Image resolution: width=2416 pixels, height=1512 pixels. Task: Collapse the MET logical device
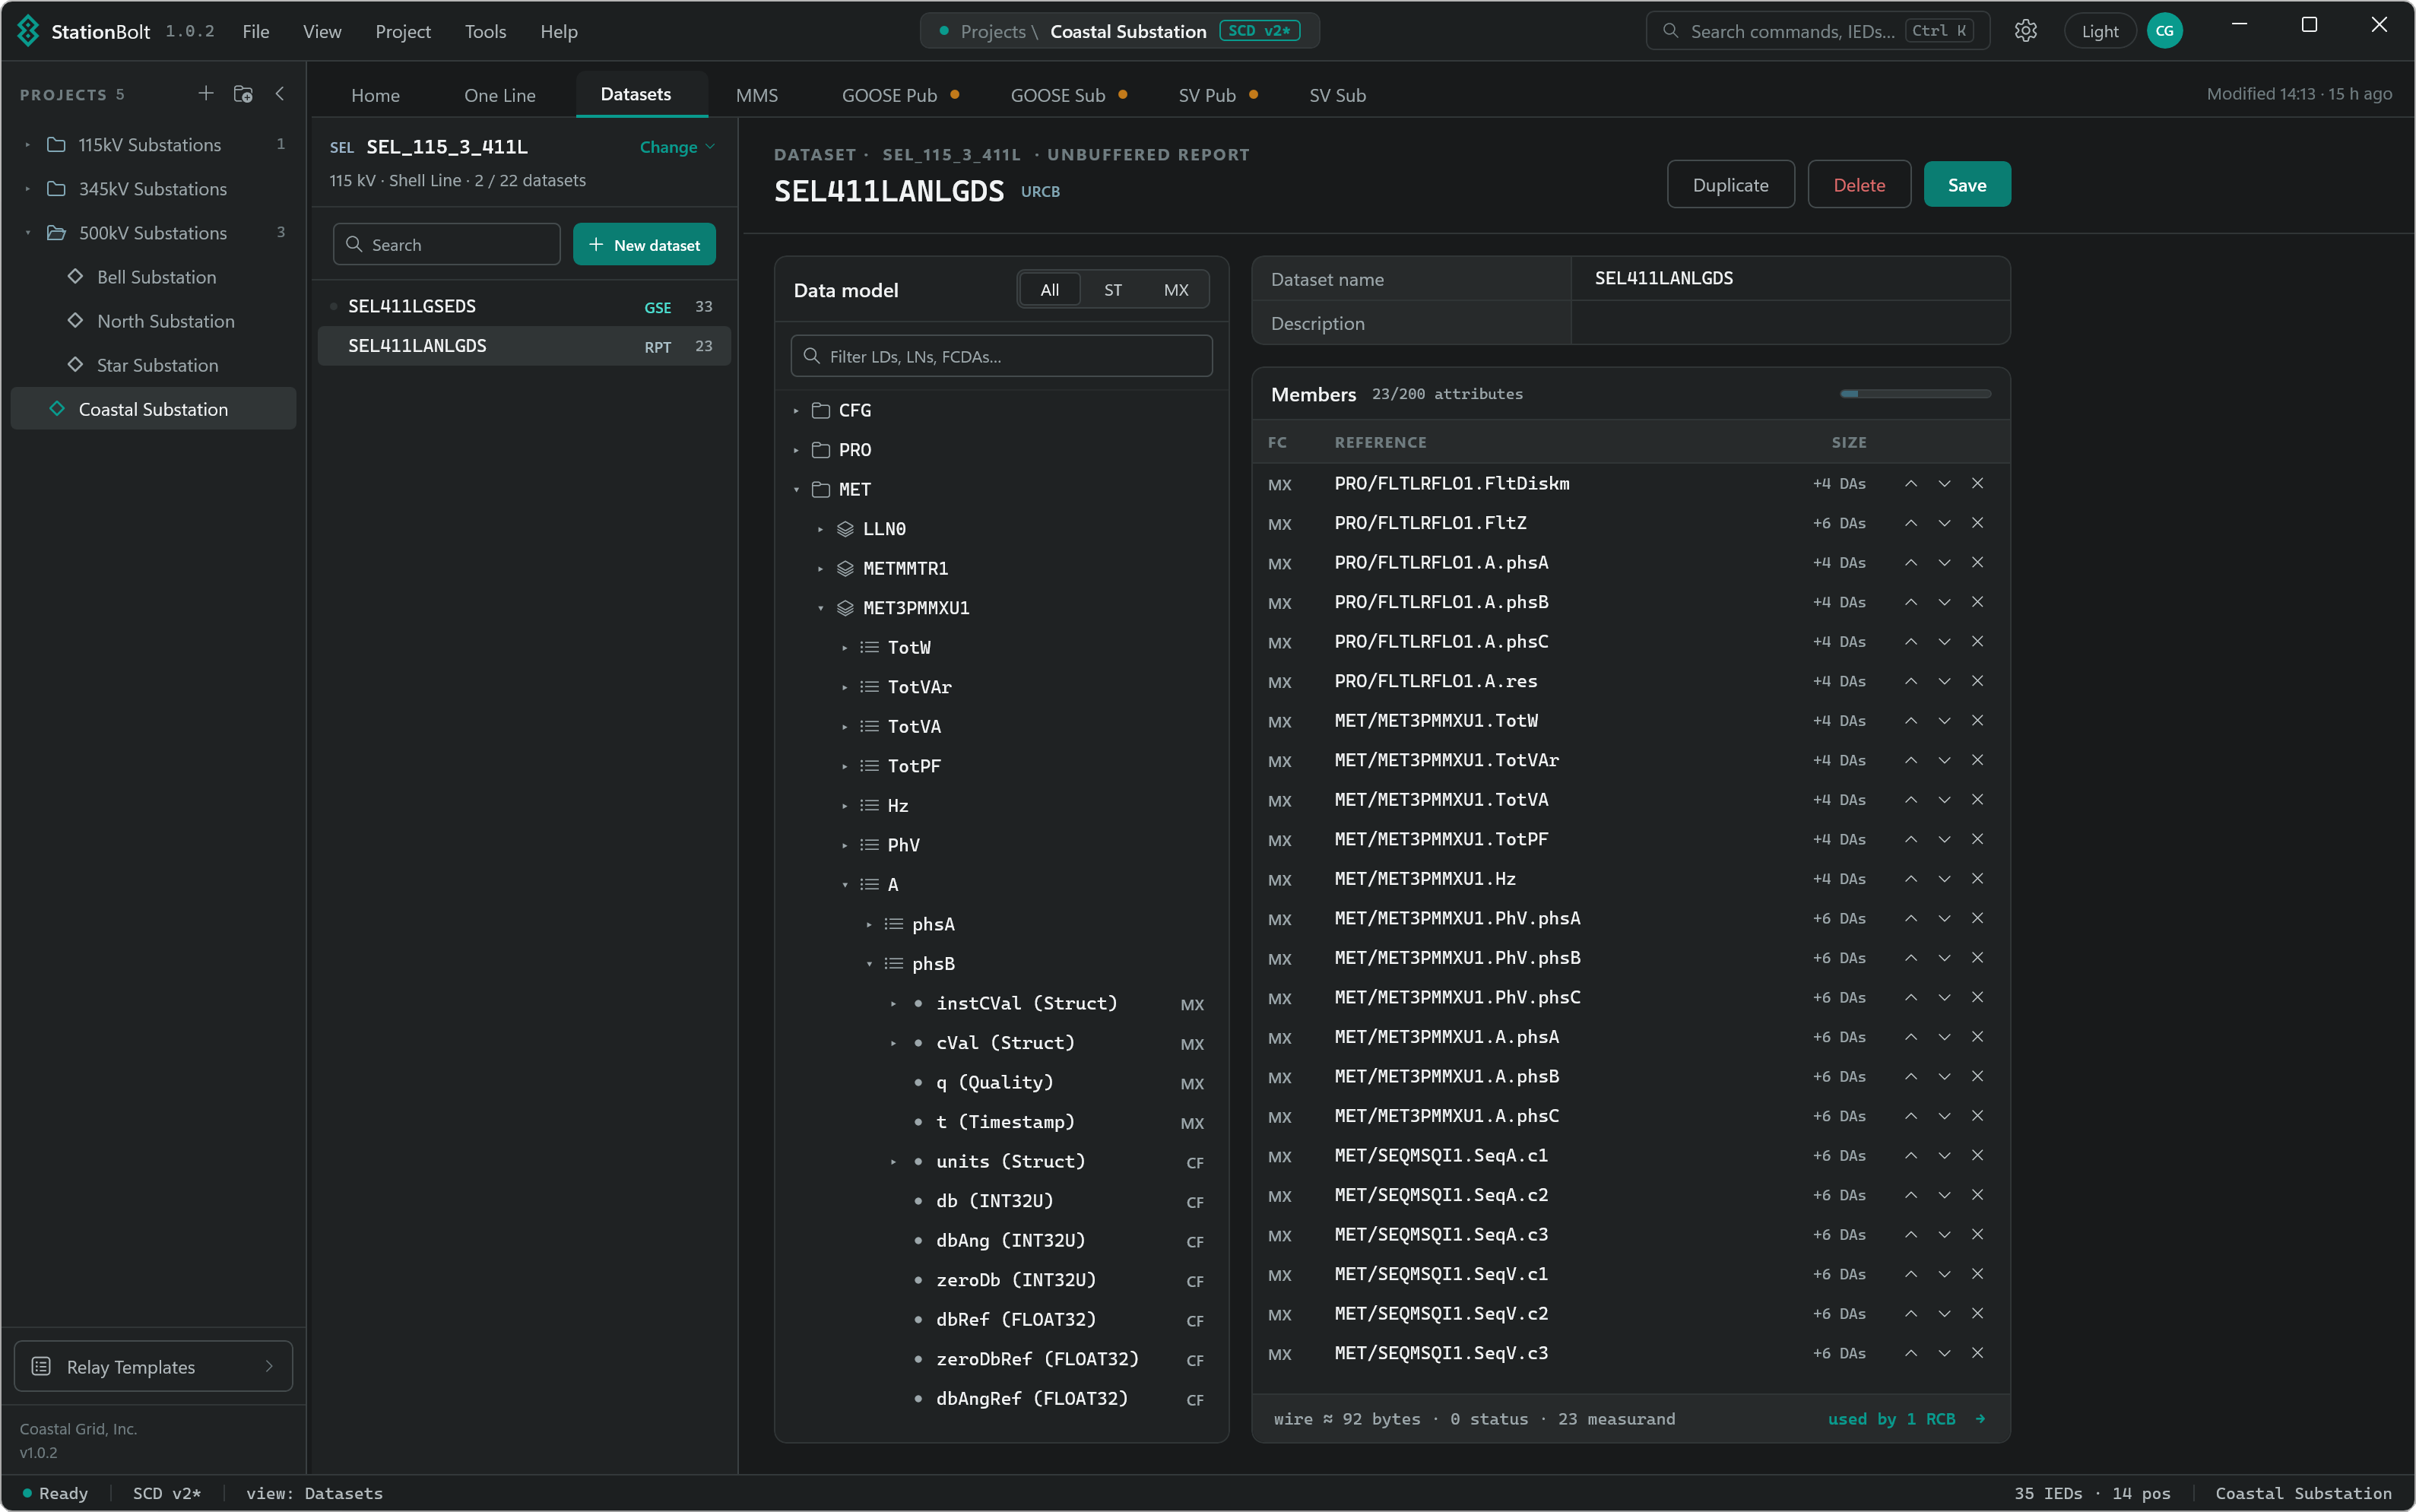click(796, 490)
